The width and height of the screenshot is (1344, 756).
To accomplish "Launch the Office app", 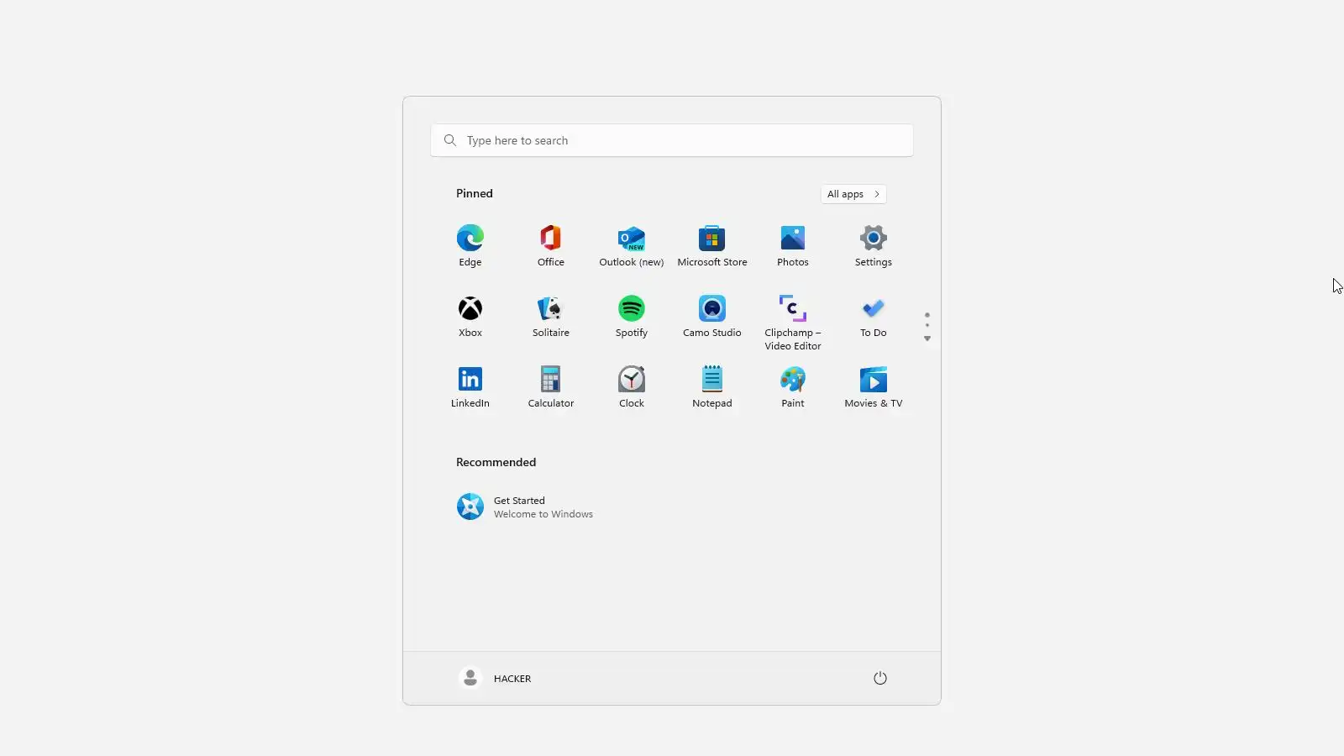I will tap(551, 245).
